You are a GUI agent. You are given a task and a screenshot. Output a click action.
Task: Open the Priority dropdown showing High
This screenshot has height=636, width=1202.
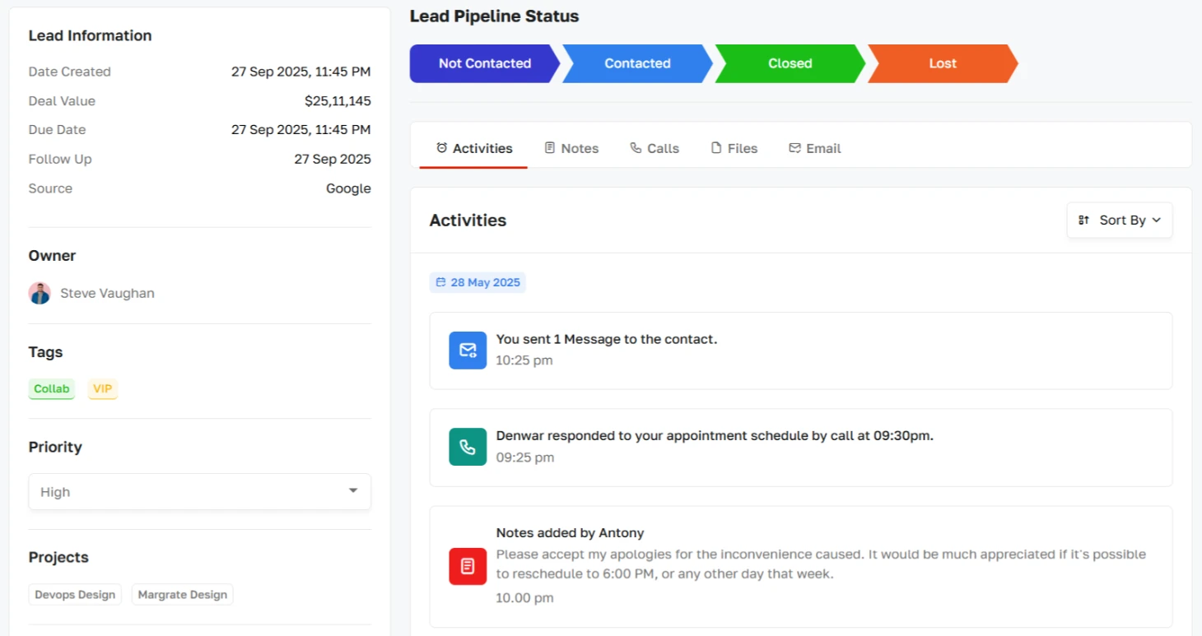199,491
